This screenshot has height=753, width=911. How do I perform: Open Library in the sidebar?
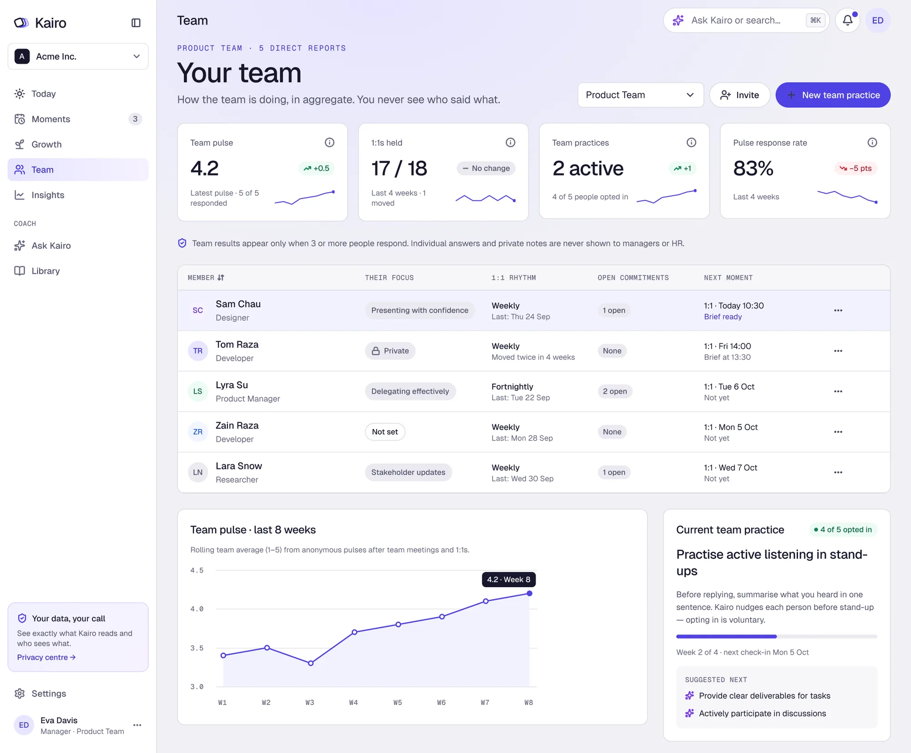point(78,271)
